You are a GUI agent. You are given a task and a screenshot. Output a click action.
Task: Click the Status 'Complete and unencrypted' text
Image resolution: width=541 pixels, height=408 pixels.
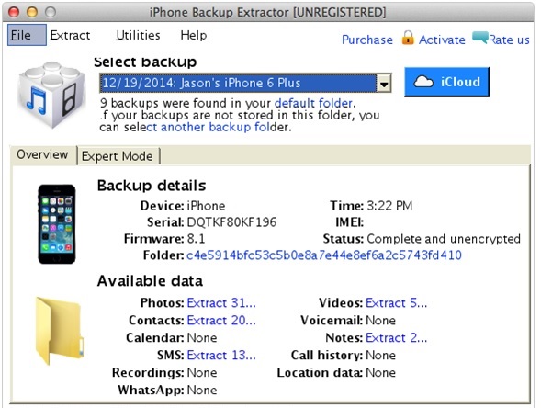(444, 239)
